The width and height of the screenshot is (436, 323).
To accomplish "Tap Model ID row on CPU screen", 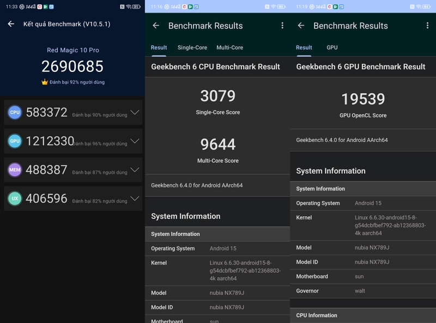I will [217, 307].
